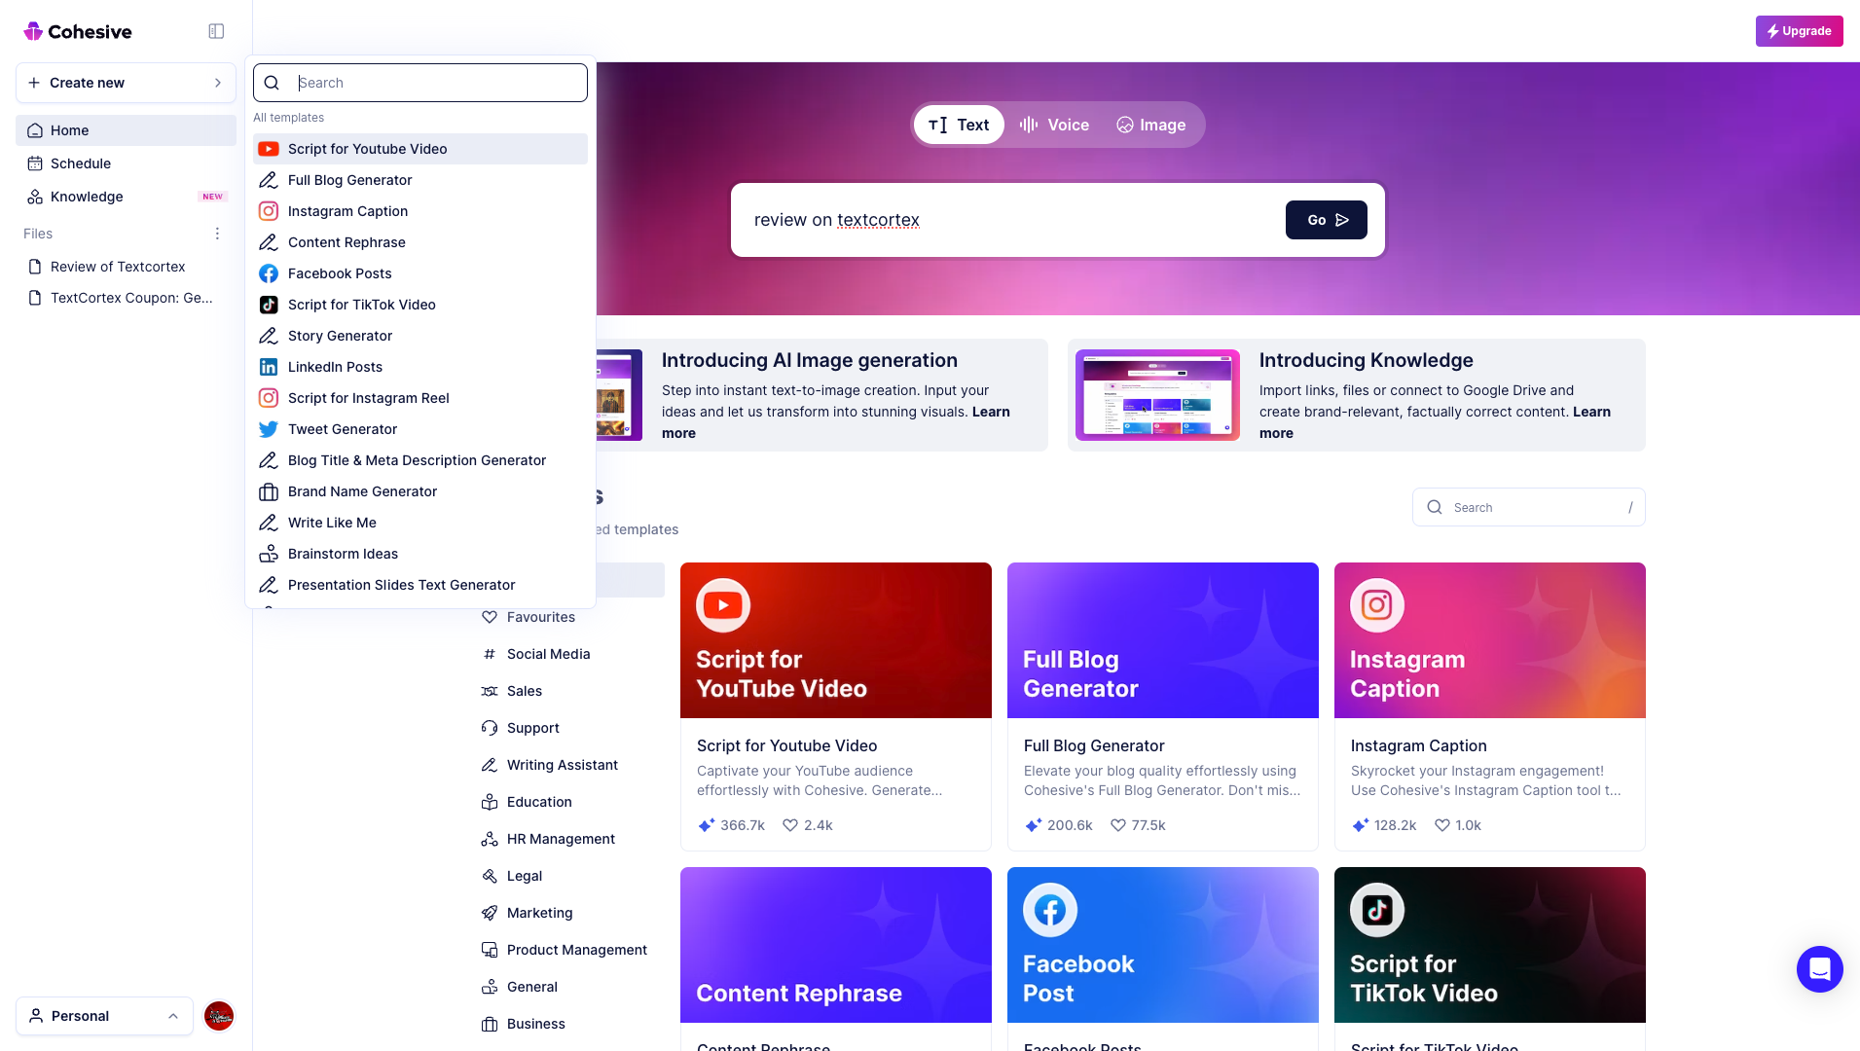Screen dimensions: 1860x1051
Task: Select Tweet Generator from template list
Action: [x=342, y=429]
